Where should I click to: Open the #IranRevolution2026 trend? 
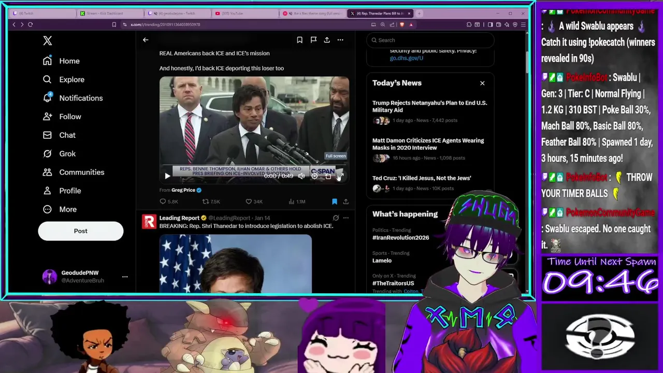click(x=400, y=238)
